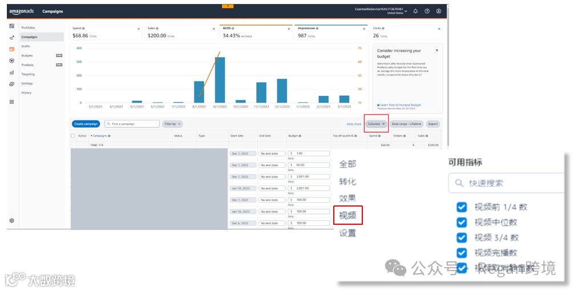Expand the CuentazillaService account switcher
Screen dimensions: 574x291
click(x=381, y=11)
